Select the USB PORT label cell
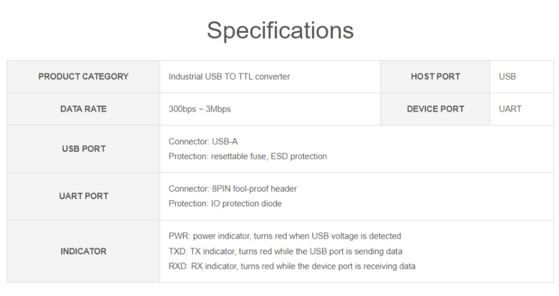559x296 pixels. click(x=83, y=149)
